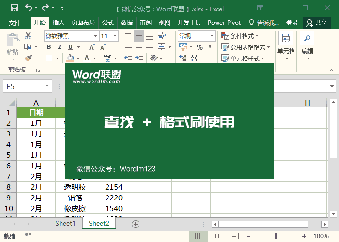The width and height of the screenshot is (339, 242).
Task: Select the Format Painter brush
Action: 28,58
